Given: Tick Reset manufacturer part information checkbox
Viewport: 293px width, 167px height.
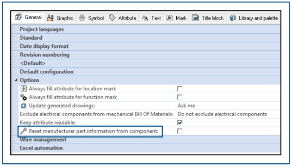Looking at the screenshot, I should [x=180, y=131].
